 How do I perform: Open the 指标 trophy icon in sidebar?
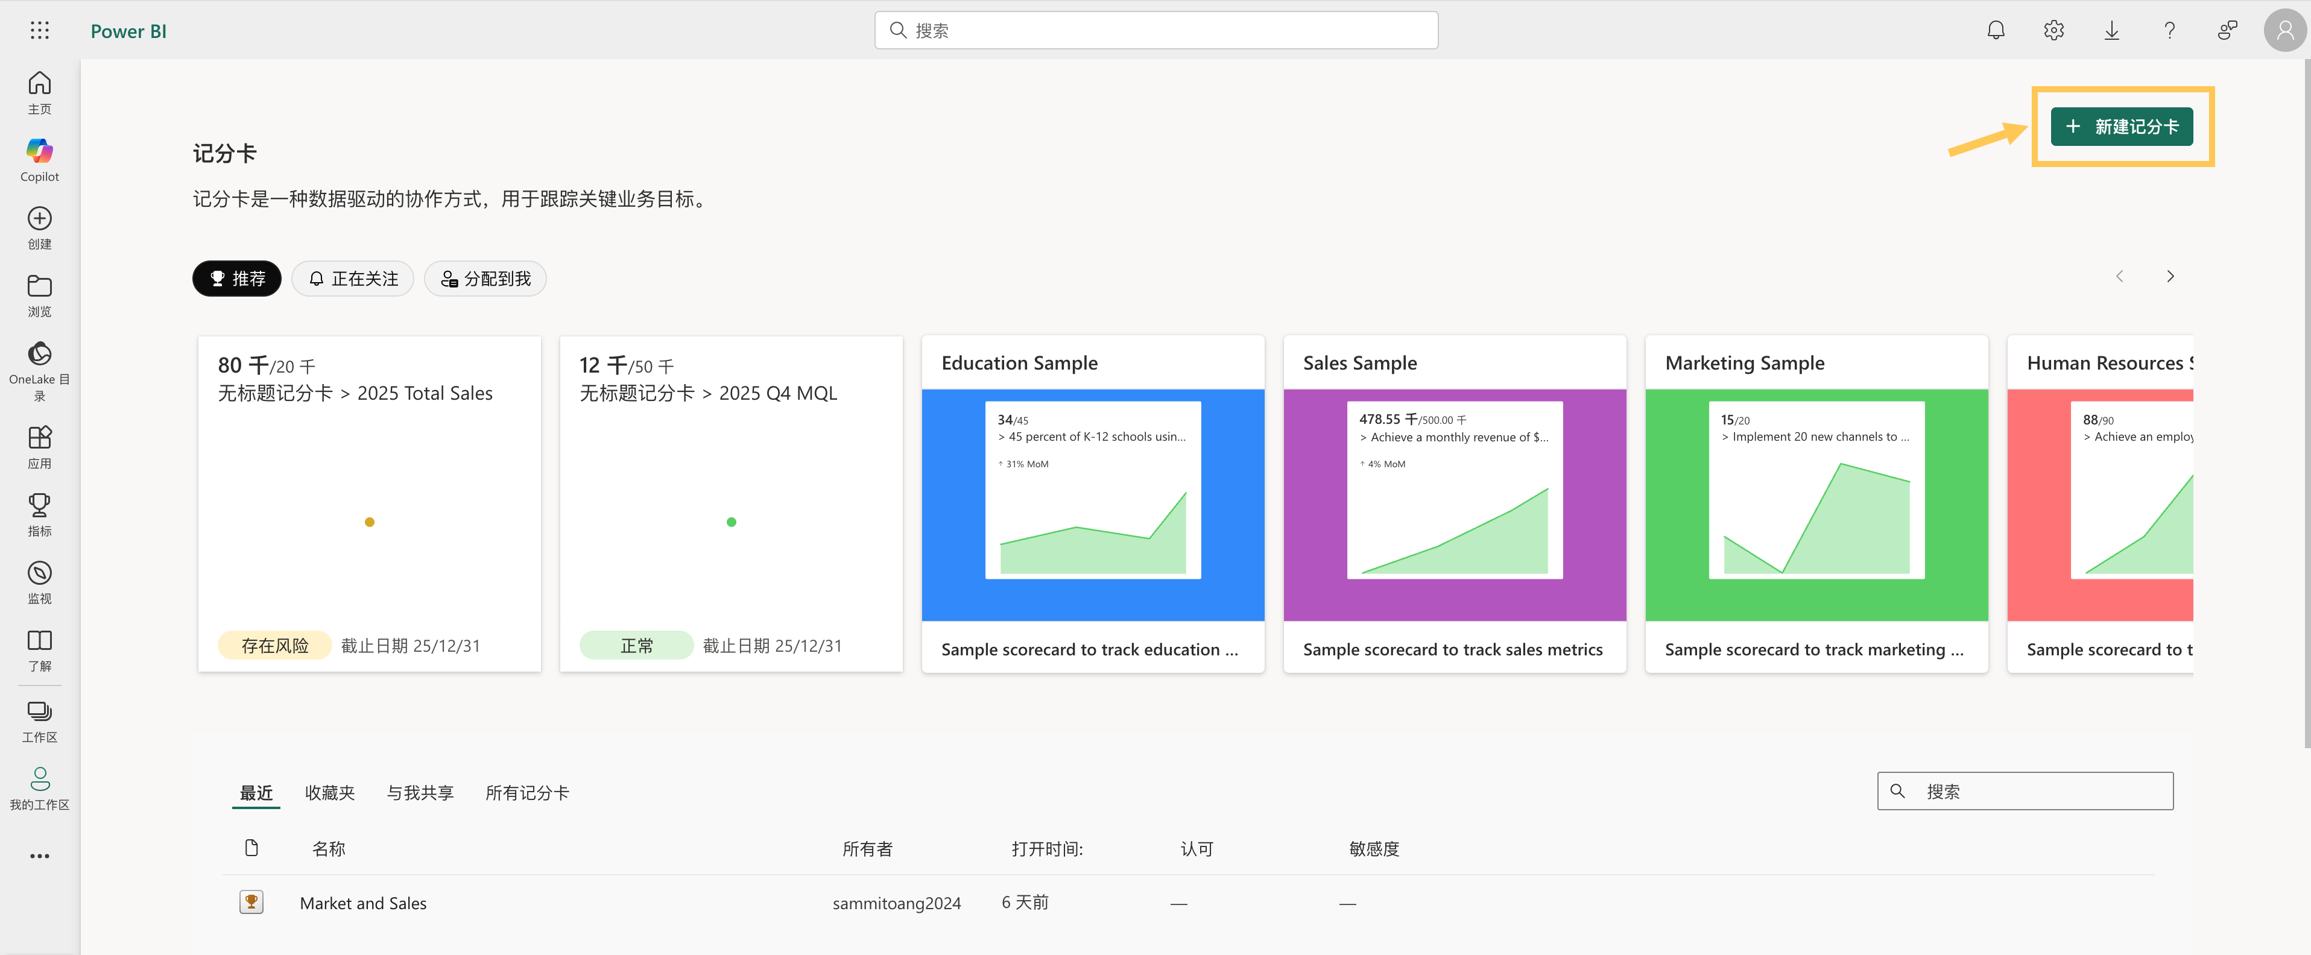click(39, 506)
